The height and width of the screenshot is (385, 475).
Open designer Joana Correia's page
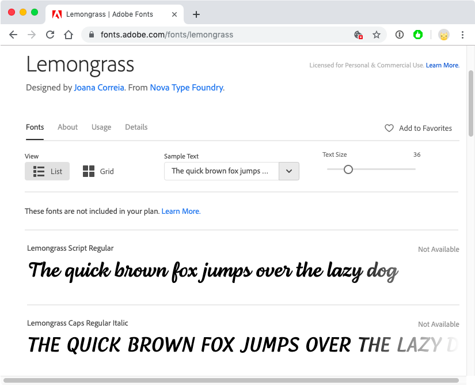[99, 88]
